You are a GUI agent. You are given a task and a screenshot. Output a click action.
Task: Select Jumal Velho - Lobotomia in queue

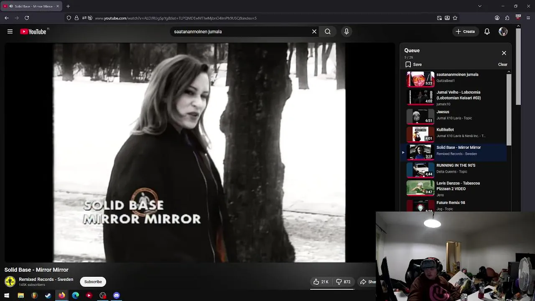coord(453,97)
